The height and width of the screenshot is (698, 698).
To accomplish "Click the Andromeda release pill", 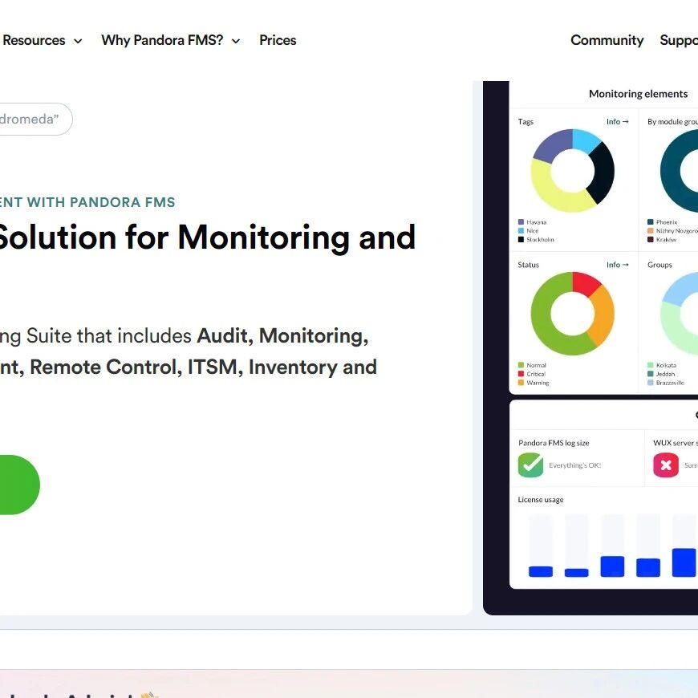I will click(35, 119).
